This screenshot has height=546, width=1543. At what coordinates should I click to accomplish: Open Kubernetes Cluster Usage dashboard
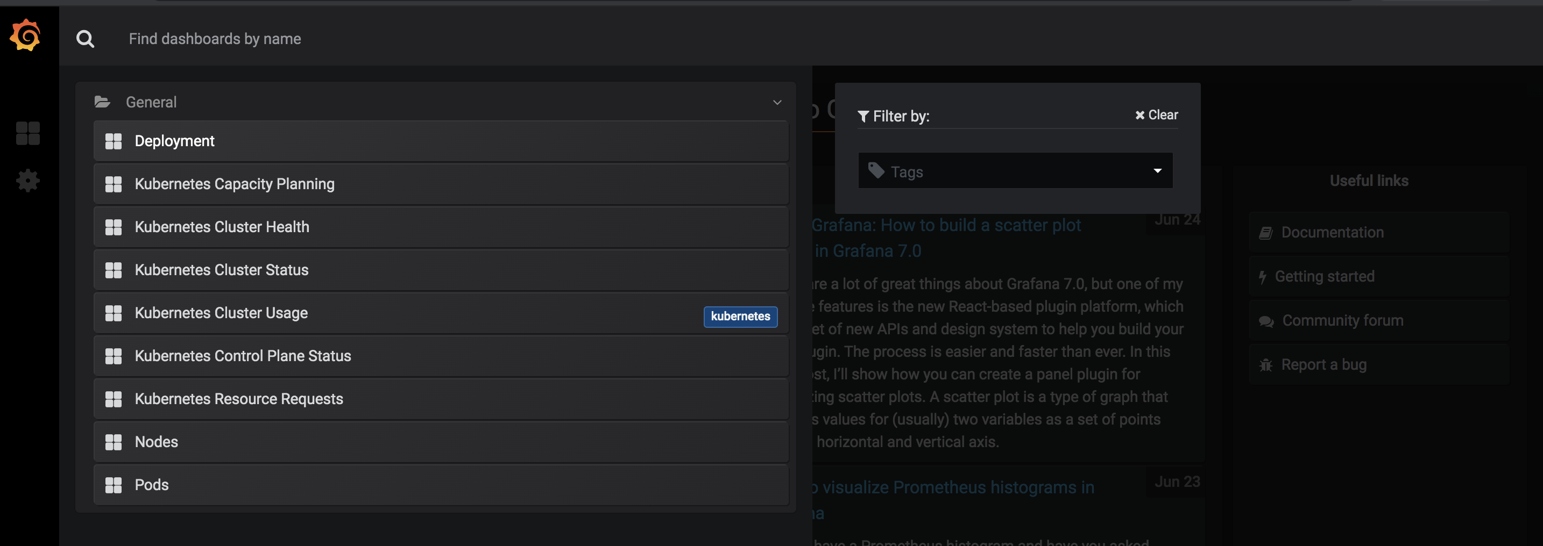pos(441,313)
